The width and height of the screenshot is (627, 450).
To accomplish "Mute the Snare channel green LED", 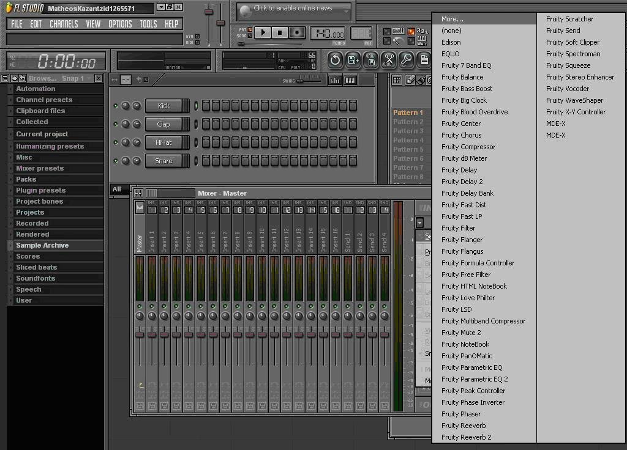I will (116, 161).
